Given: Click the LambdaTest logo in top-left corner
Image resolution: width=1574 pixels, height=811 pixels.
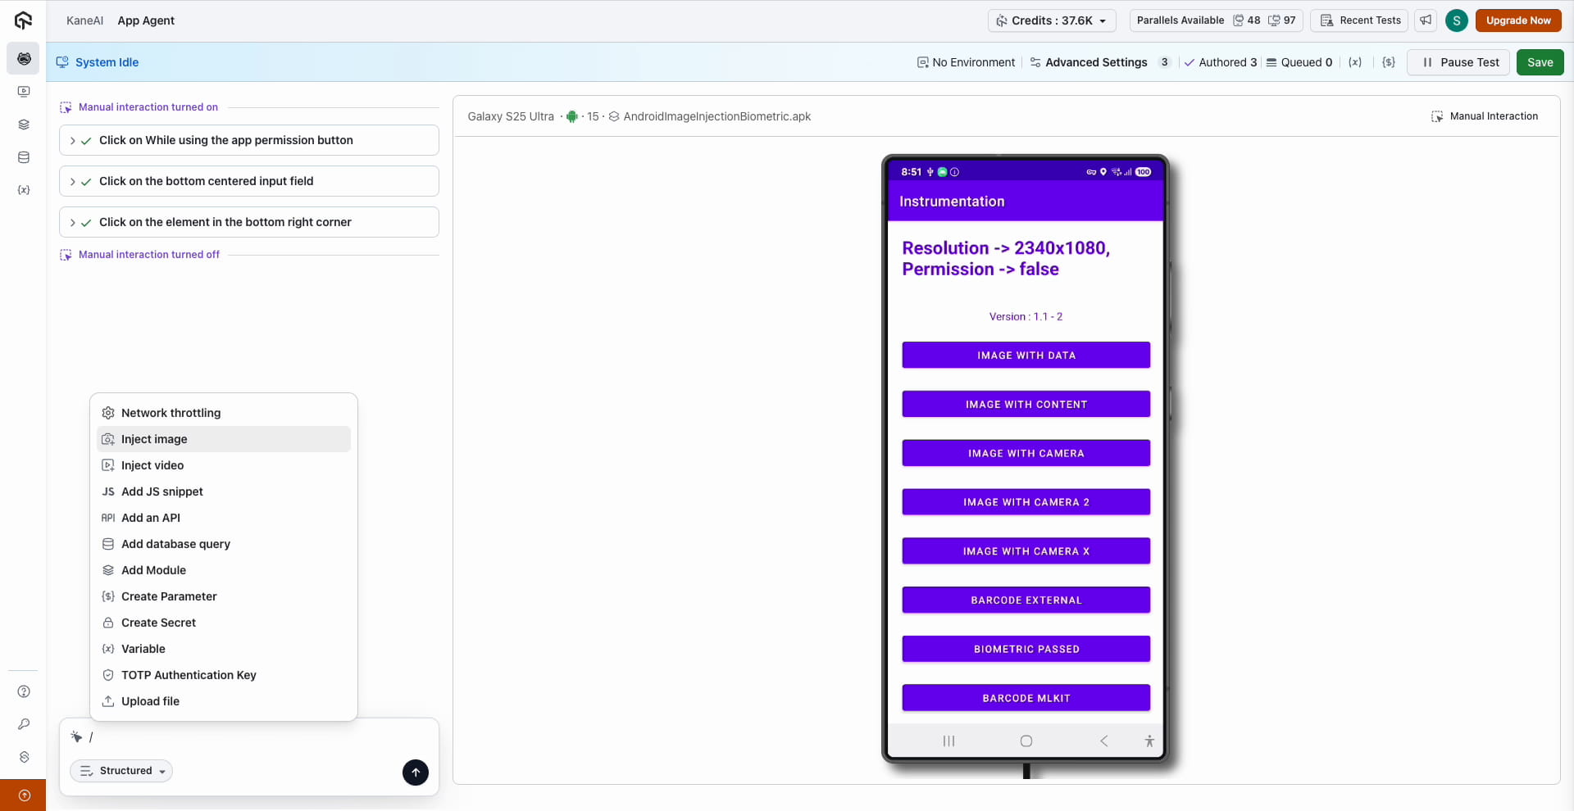Looking at the screenshot, I should pyautogui.click(x=23, y=20).
